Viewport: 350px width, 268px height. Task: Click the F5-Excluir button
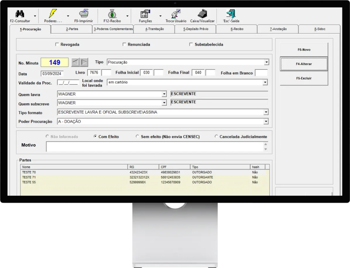304,78
